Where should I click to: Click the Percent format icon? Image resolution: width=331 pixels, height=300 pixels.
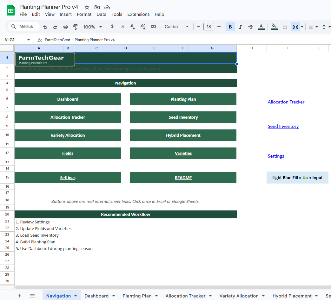122,27
